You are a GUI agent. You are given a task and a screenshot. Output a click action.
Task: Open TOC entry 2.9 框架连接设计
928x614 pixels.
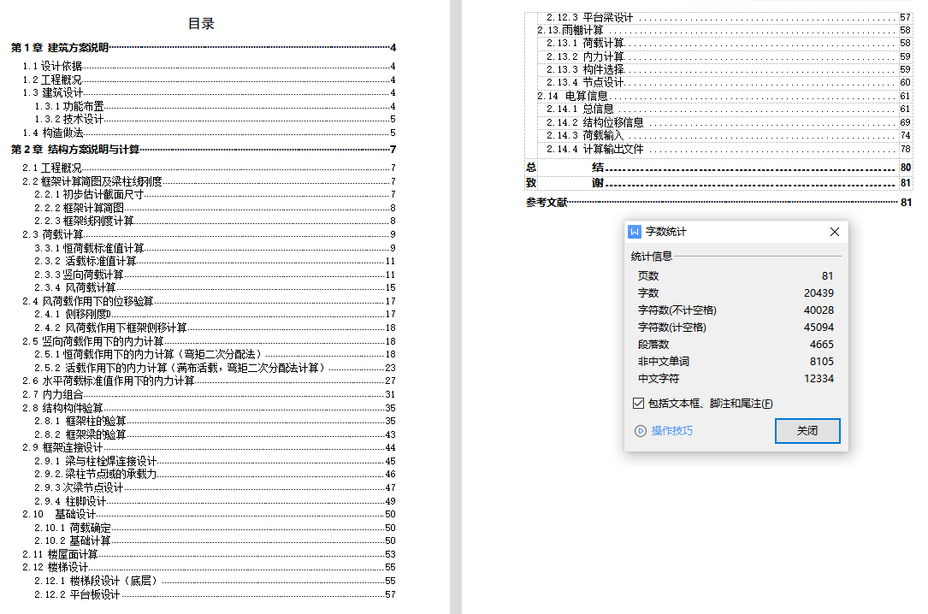209,448
